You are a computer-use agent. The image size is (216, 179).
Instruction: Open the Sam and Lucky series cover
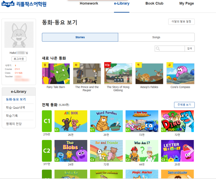(x=177, y=174)
